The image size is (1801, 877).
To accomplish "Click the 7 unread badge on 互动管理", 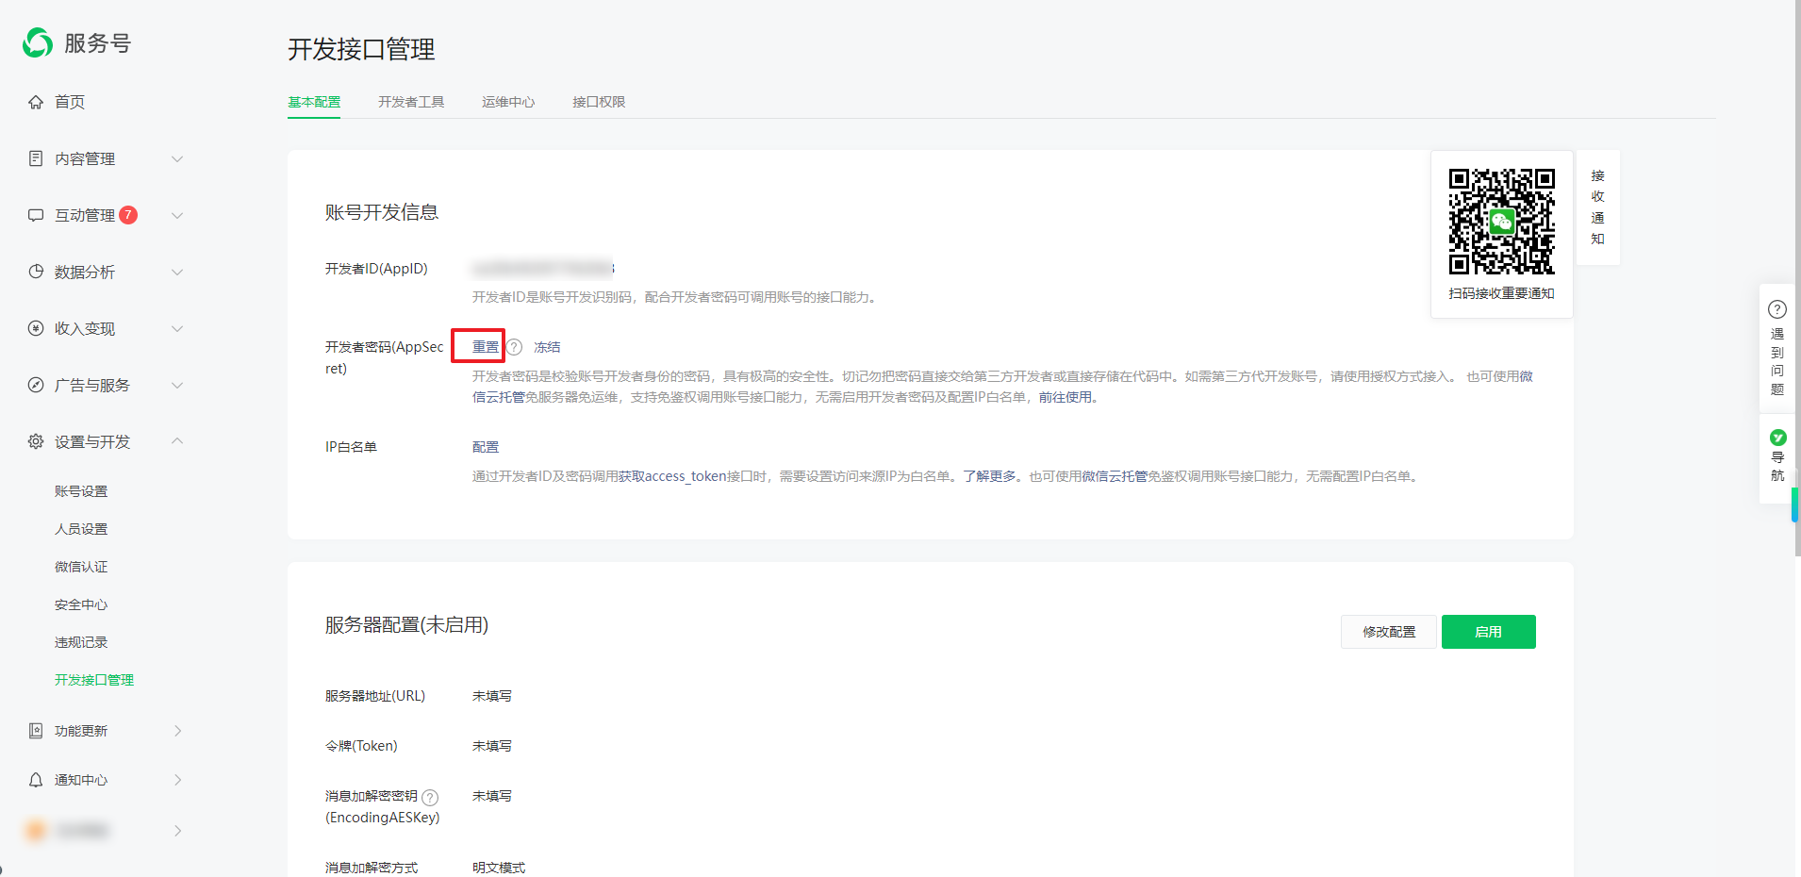I will 128,215.
